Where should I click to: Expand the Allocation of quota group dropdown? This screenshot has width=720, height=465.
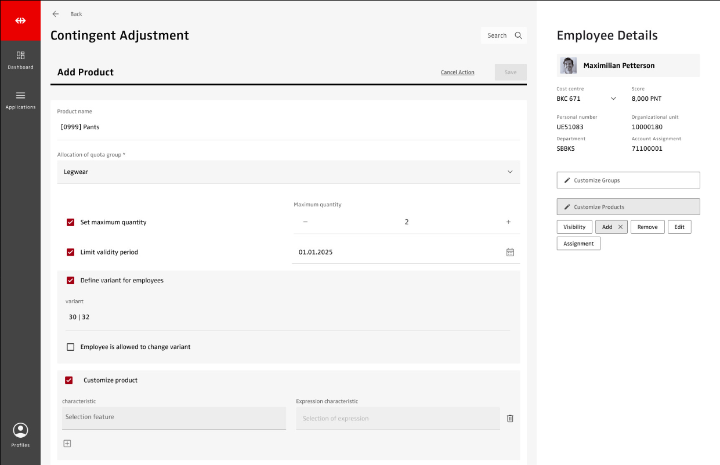tap(510, 172)
